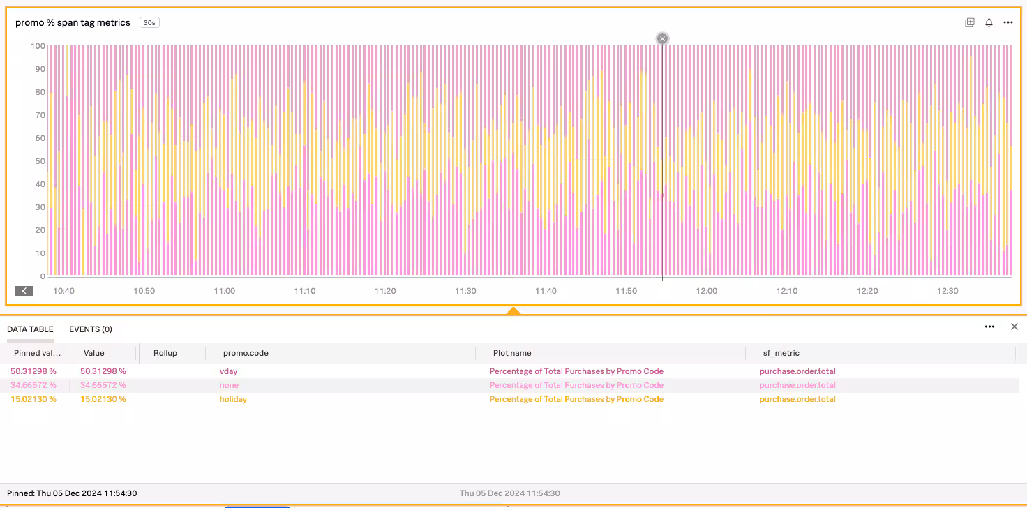Viewport: 1027px width, 508px height.
Task: Select the vday promo code row
Action: coord(229,371)
